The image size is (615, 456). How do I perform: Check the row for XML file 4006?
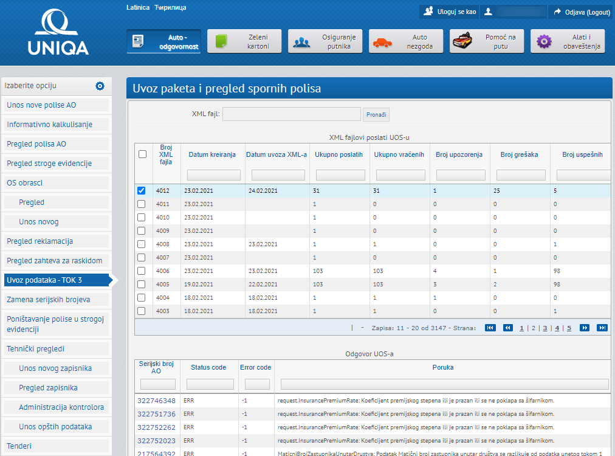[142, 271]
